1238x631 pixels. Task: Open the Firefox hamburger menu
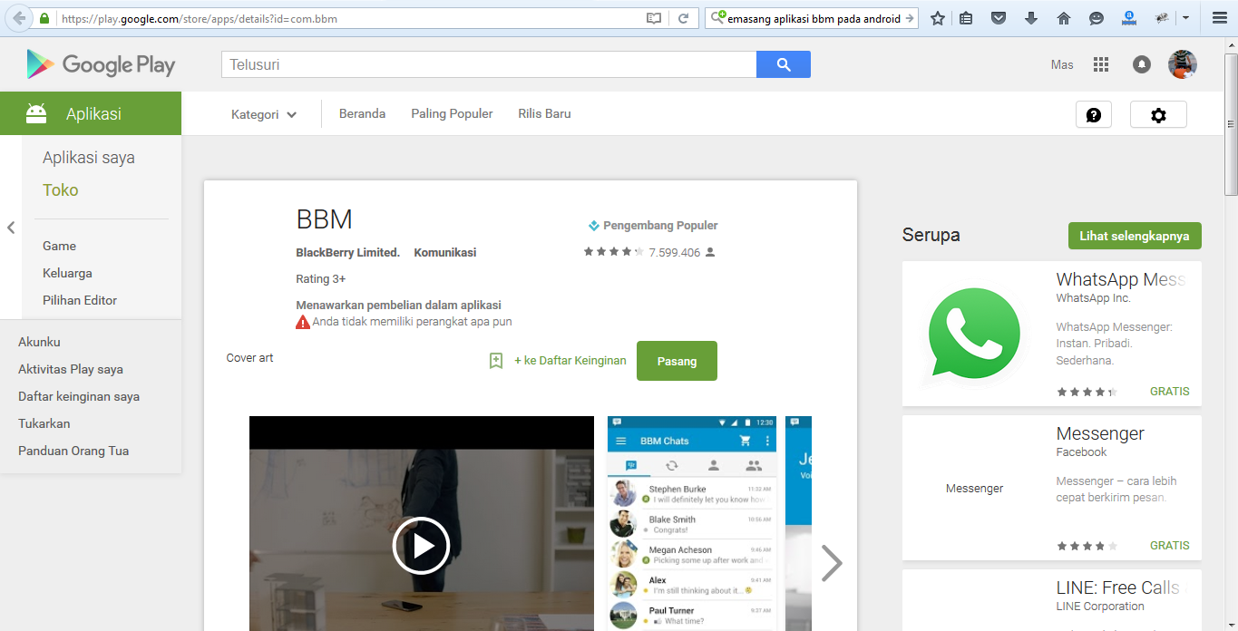pos(1219,18)
